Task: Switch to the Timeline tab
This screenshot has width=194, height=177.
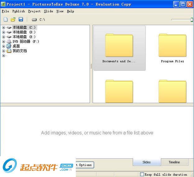Action: pos(174,162)
